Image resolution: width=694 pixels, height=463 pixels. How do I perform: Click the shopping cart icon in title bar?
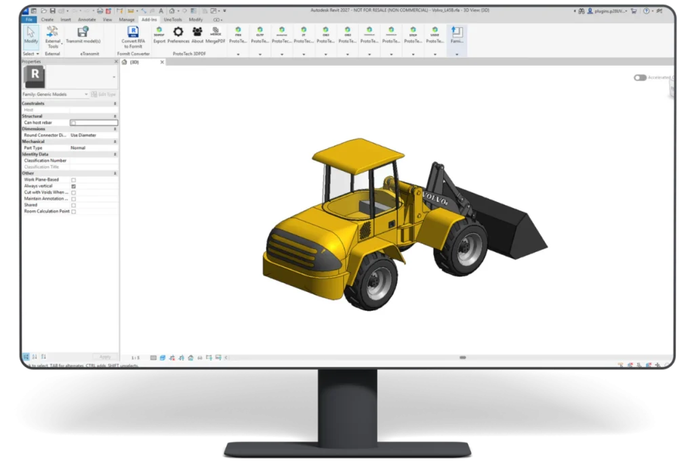click(x=634, y=11)
